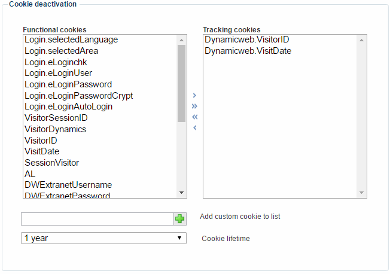
Task: Select Dynamicweb.VisitorID tracking cookie
Action: (x=246, y=39)
